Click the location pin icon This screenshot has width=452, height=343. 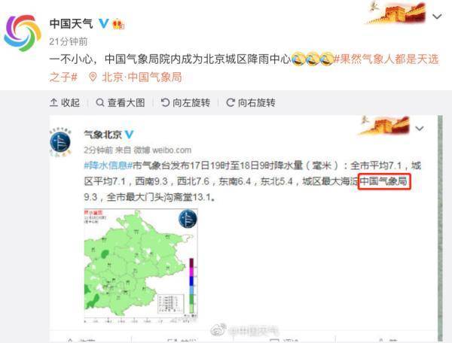tap(93, 77)
